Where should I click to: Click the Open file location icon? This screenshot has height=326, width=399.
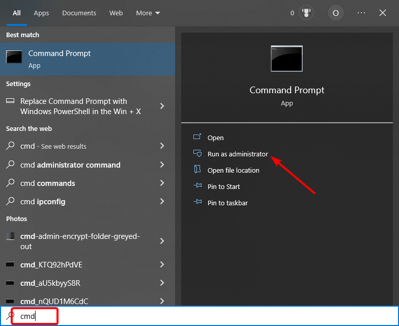[x=197, y=170]
